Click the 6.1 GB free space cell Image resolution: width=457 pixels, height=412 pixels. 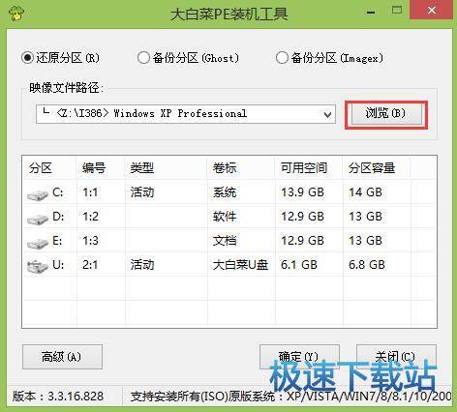(299, 265)
